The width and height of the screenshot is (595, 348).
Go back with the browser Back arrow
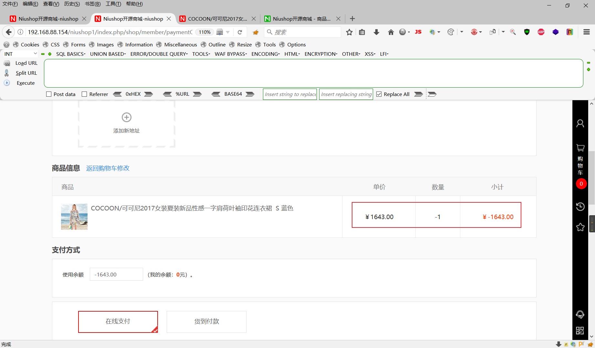[9, 32]
